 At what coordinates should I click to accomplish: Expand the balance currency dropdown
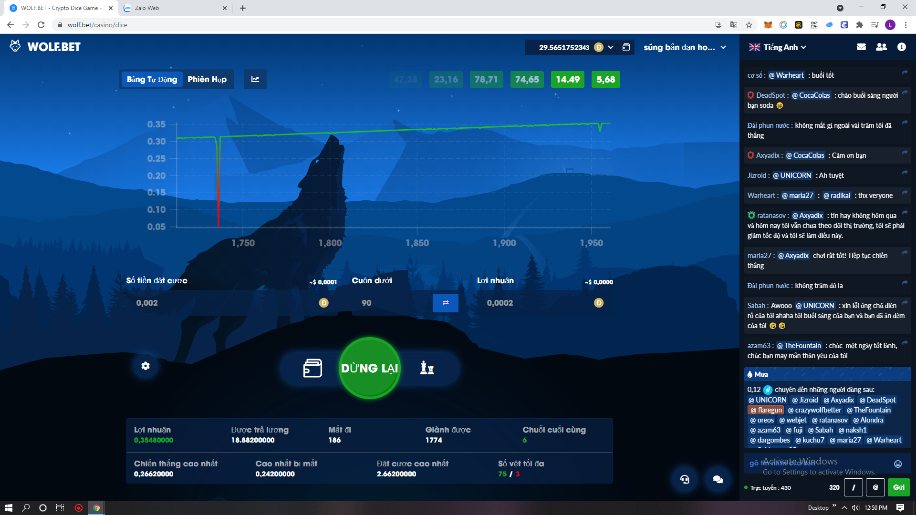(x=611, y=47)
